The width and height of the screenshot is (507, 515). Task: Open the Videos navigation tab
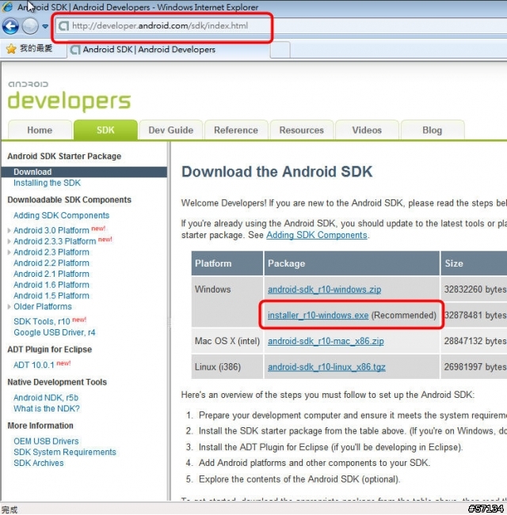pyautogui.click(x=367, y=130)
